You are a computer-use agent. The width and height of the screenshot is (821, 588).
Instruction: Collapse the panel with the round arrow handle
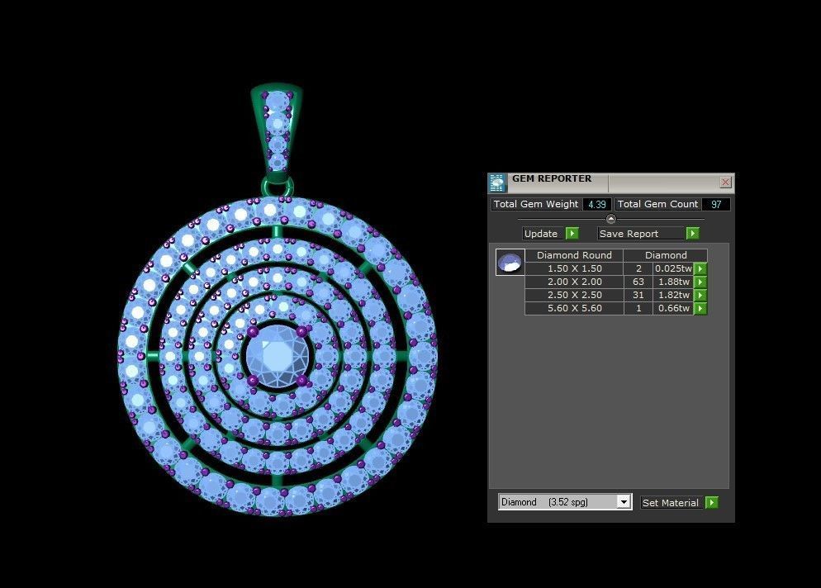(x=610, y=219)
